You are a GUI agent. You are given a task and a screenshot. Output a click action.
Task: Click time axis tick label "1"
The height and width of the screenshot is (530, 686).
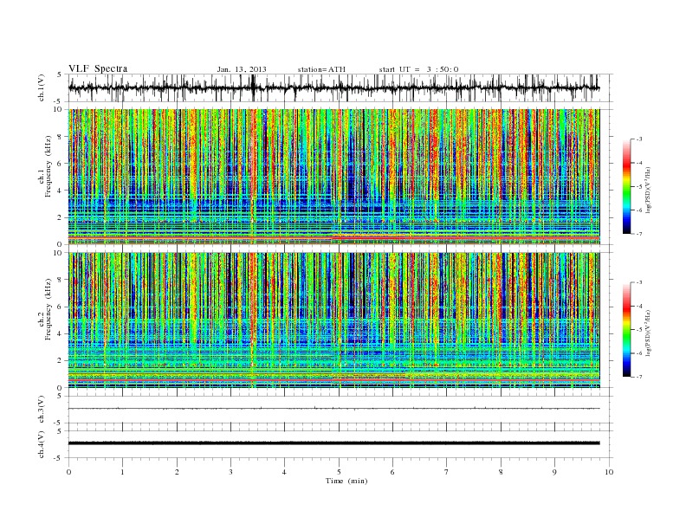(122, 472)
